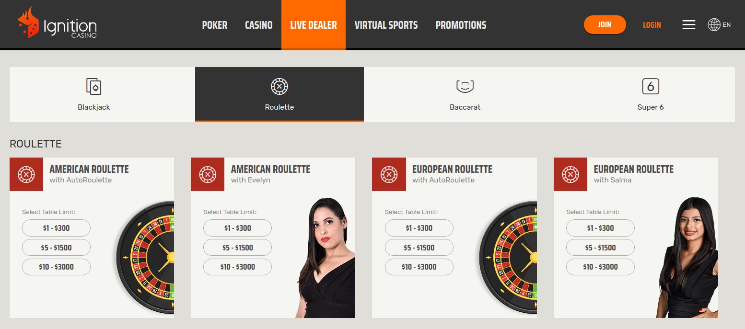Click red roulette icon on Evelyn card
The height and width of the screenshot is (329, 745).
coord(207,174)
